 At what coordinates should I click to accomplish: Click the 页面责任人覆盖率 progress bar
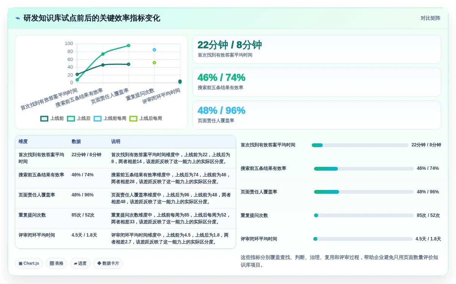pyautogui.click(x=364, y=192)
